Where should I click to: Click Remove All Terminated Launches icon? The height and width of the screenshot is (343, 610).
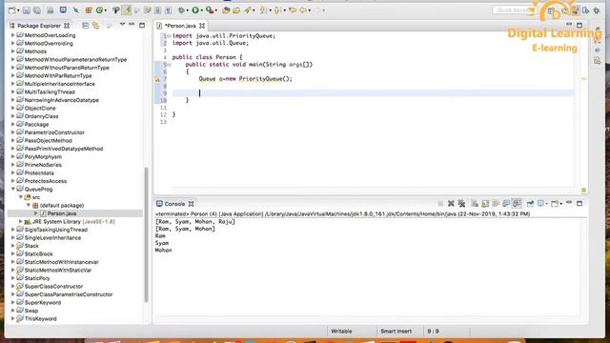pos(461,203)
